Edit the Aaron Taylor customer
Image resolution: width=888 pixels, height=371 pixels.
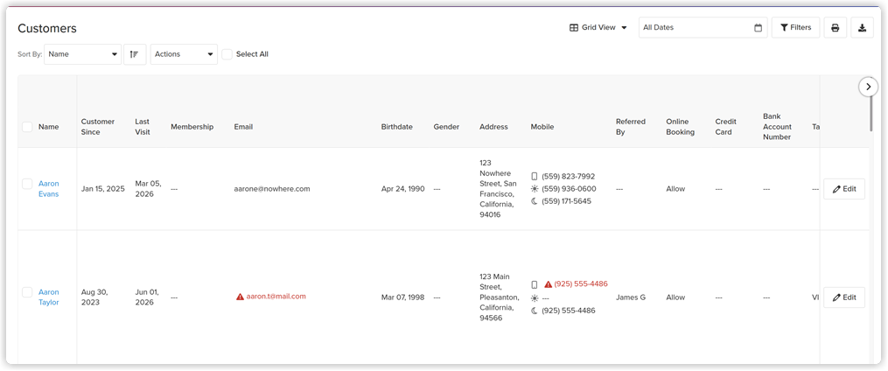(844, 297)
